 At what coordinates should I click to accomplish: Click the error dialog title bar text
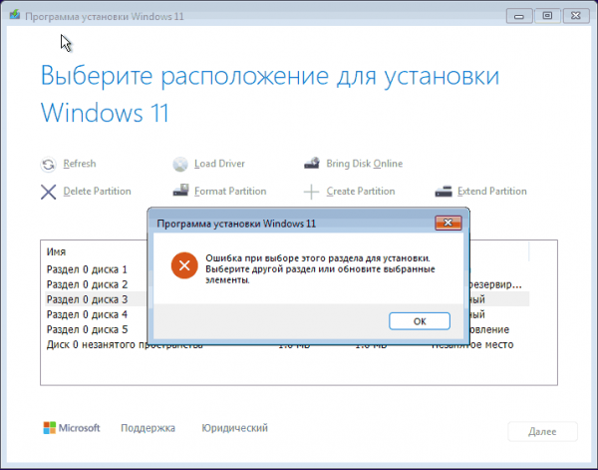coord(236,224)
